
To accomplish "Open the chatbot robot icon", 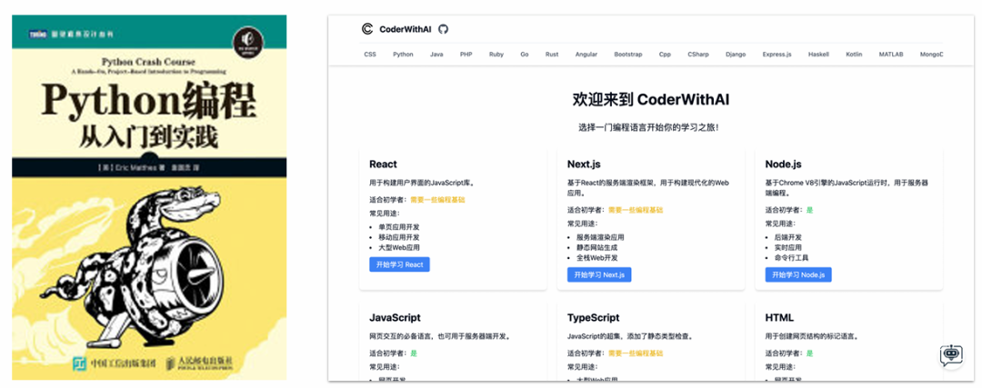I will coord(951,354).
